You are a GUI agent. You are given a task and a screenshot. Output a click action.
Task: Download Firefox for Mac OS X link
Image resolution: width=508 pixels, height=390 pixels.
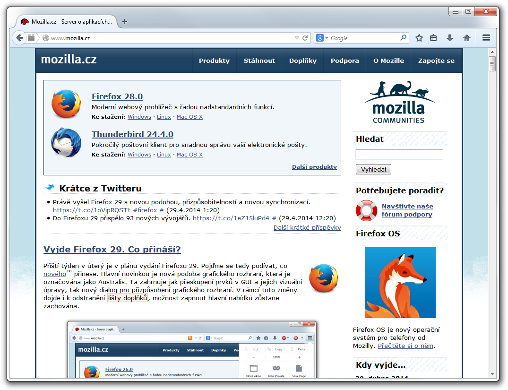click(189, 117)
